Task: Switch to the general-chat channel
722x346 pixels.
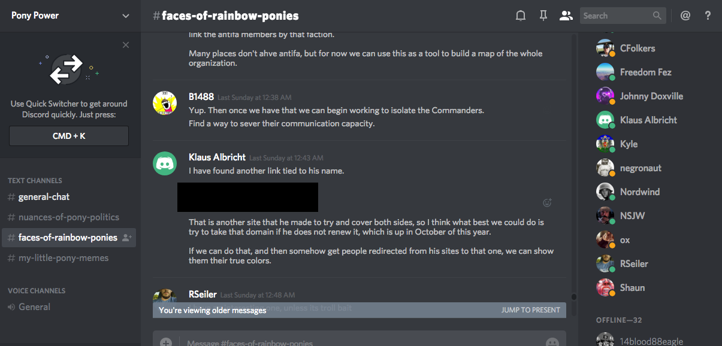Action: [44, 197]
